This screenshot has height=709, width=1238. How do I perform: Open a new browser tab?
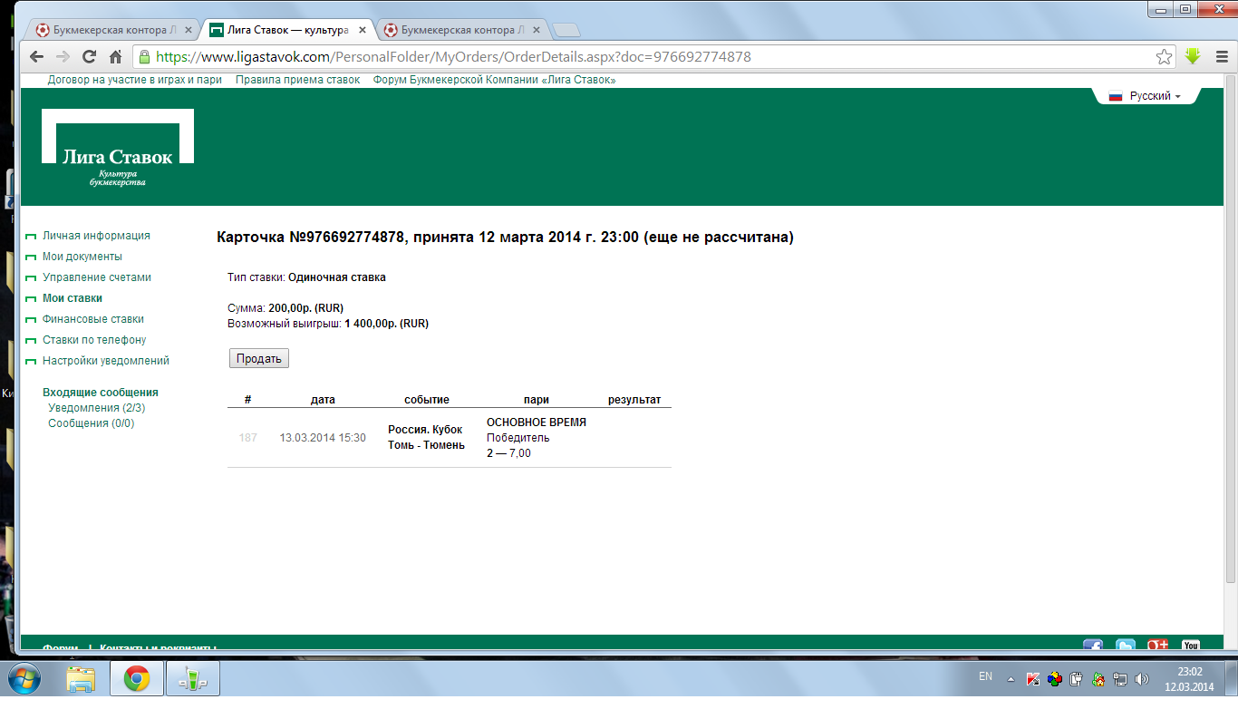tap(567, 30)
